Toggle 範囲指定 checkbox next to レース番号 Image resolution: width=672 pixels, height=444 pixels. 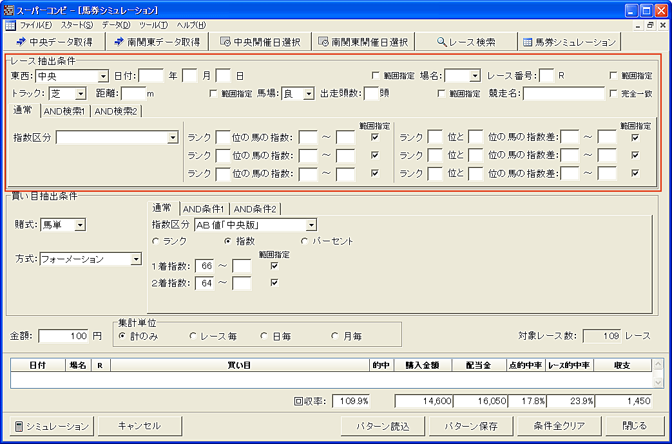tap(614, 76)
